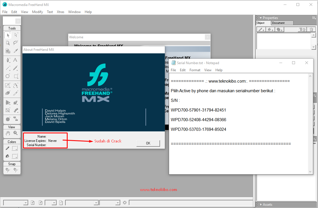Open the page number dropdown

pyautogui.click(x=54, y=203)
